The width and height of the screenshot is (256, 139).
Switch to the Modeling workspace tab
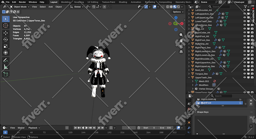[x=66, y=2]
